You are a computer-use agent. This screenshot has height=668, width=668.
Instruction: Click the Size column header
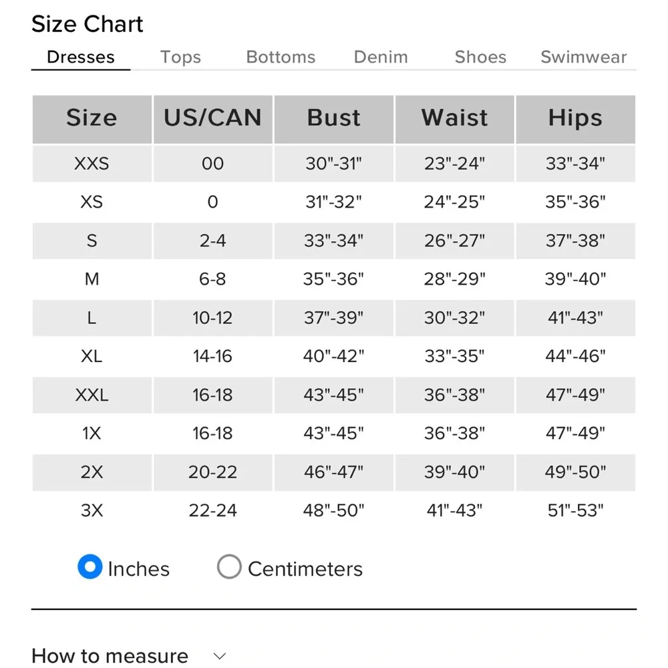92,118
